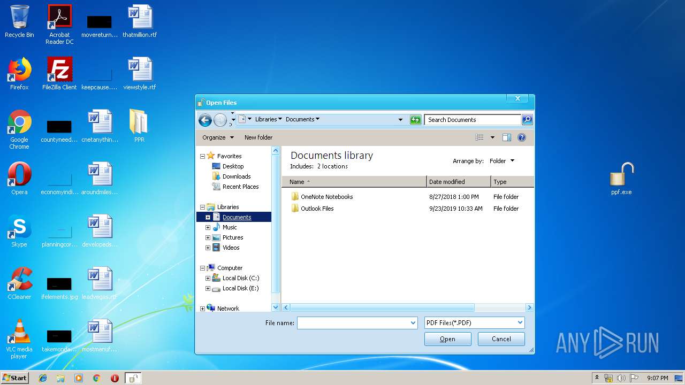This screenshot has width=685, height=385.
Task: Open the Organize menu
Action: tap(218, 137)
